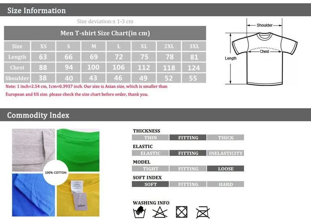Click the XL size column header

[x=144, y=46]
